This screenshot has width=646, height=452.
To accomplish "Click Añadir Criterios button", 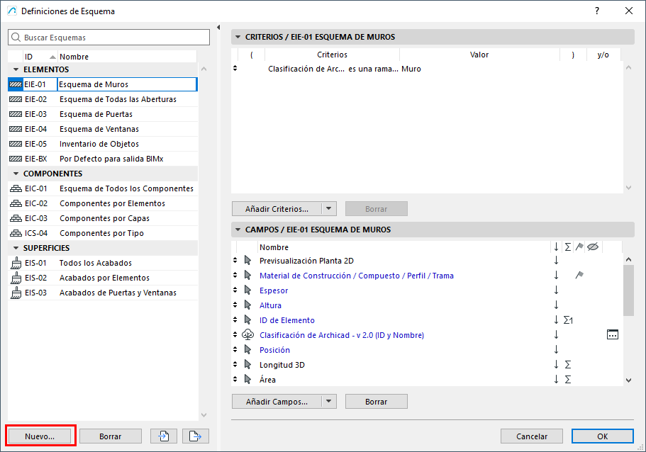I will coord(277,209).
